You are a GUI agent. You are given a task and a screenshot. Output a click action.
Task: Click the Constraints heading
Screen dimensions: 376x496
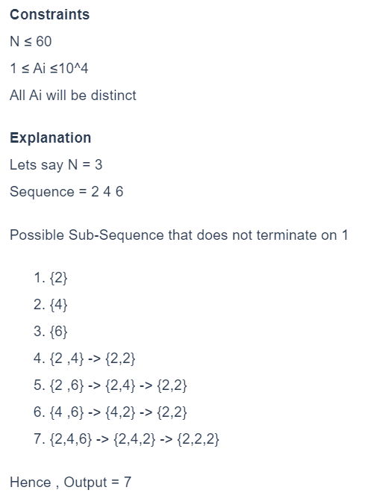click(49, 14)
